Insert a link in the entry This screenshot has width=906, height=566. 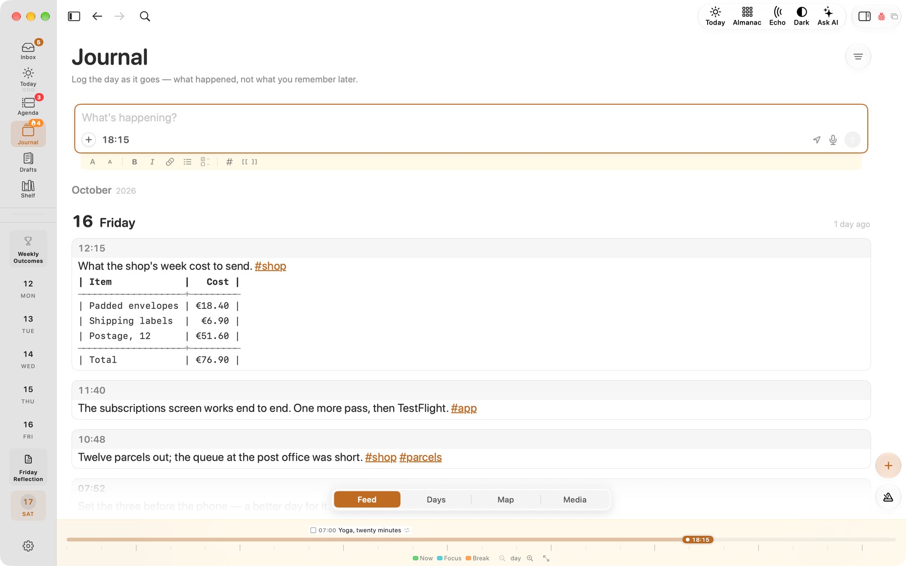click(x=170, y=162)
